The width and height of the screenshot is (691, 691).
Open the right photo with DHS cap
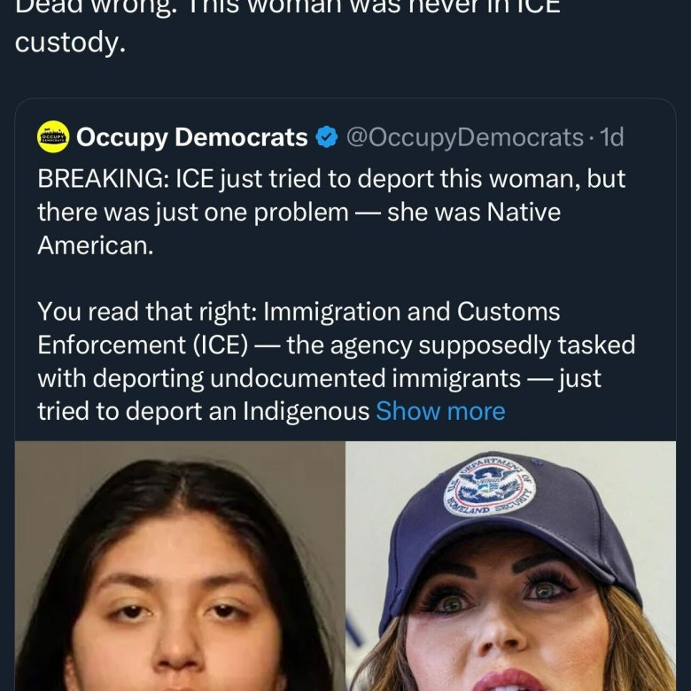511,566
